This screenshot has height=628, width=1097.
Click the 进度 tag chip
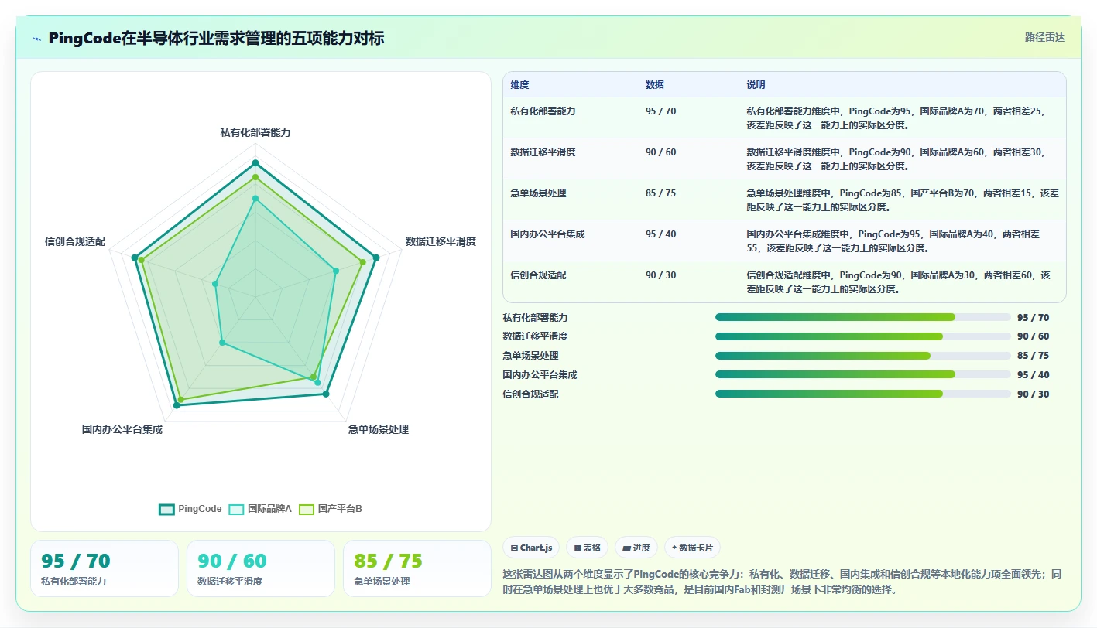tap(636, 548)
